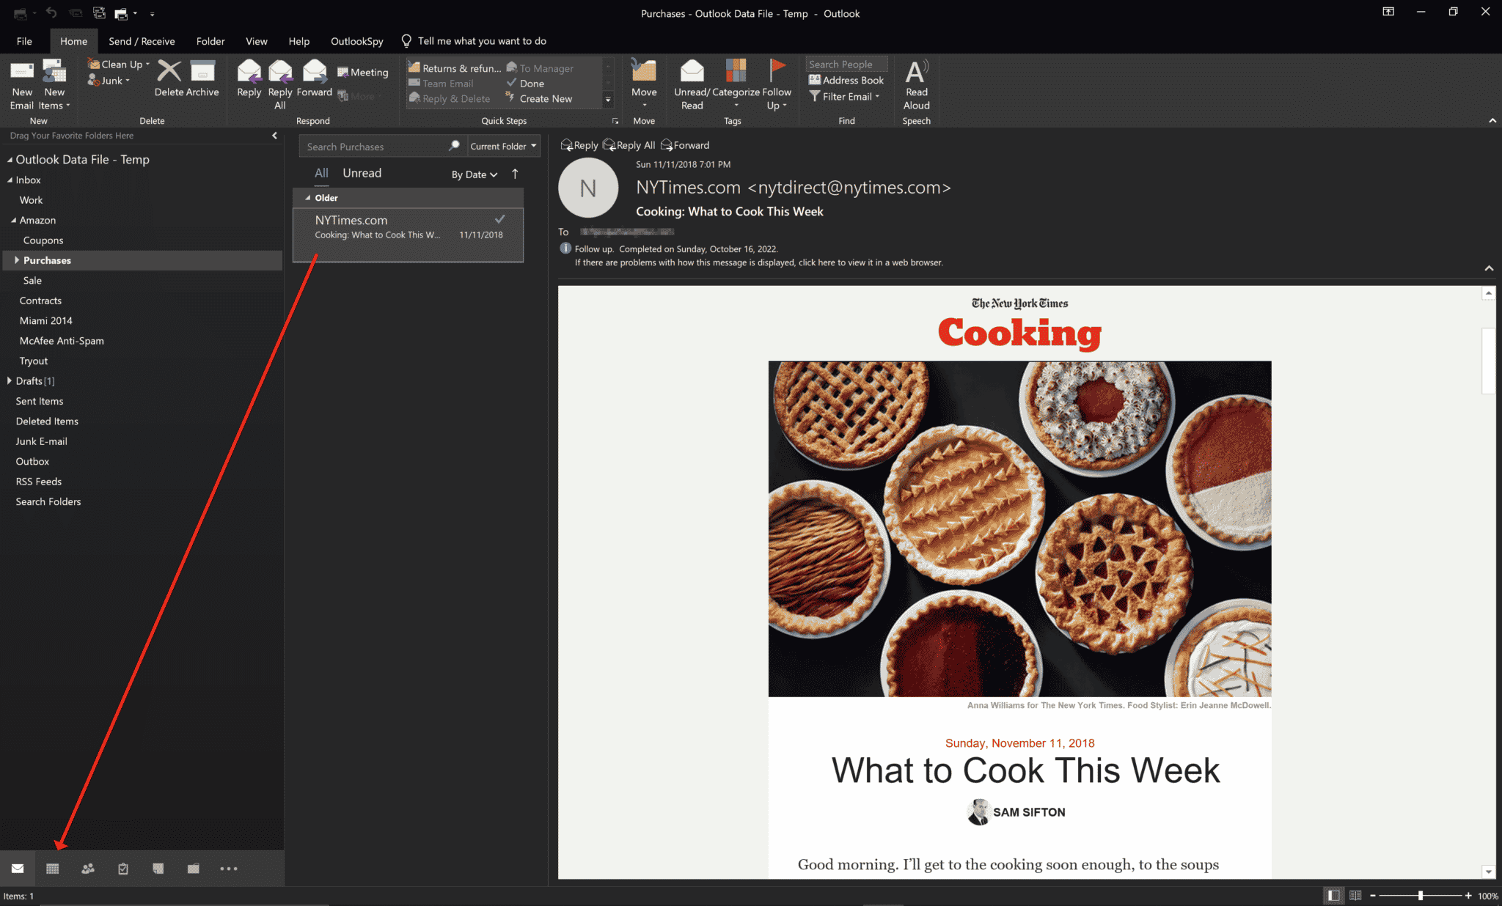1502x906 pixels.
Task: Click the Calendar view icon in bottom nav
Action: 53,869
